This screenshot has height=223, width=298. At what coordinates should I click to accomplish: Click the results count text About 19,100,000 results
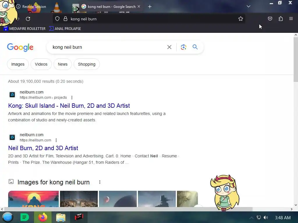46,81
